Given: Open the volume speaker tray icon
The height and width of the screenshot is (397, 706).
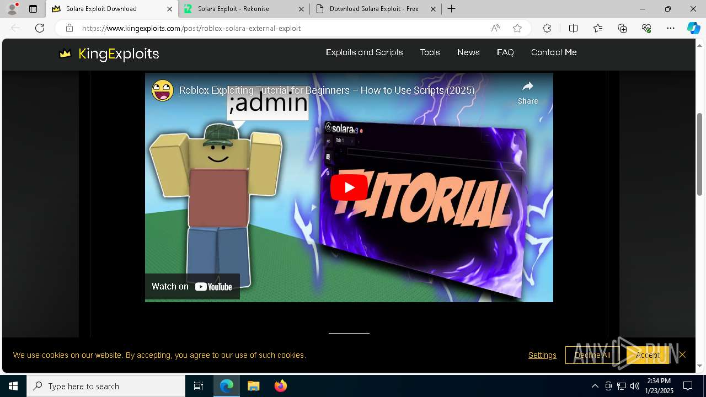Looking at the screenshot, I should tap(635, 386).
